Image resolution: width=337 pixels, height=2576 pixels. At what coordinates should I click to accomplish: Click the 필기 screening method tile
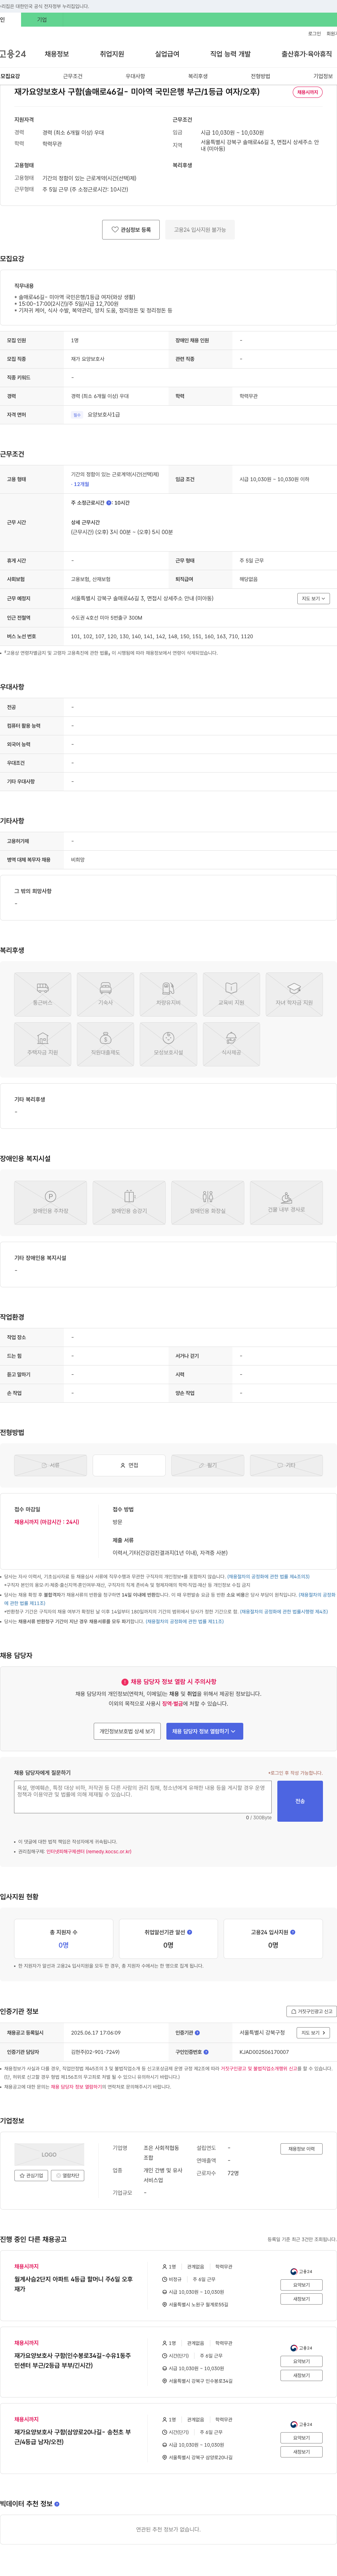click(x=208, y=1465)
